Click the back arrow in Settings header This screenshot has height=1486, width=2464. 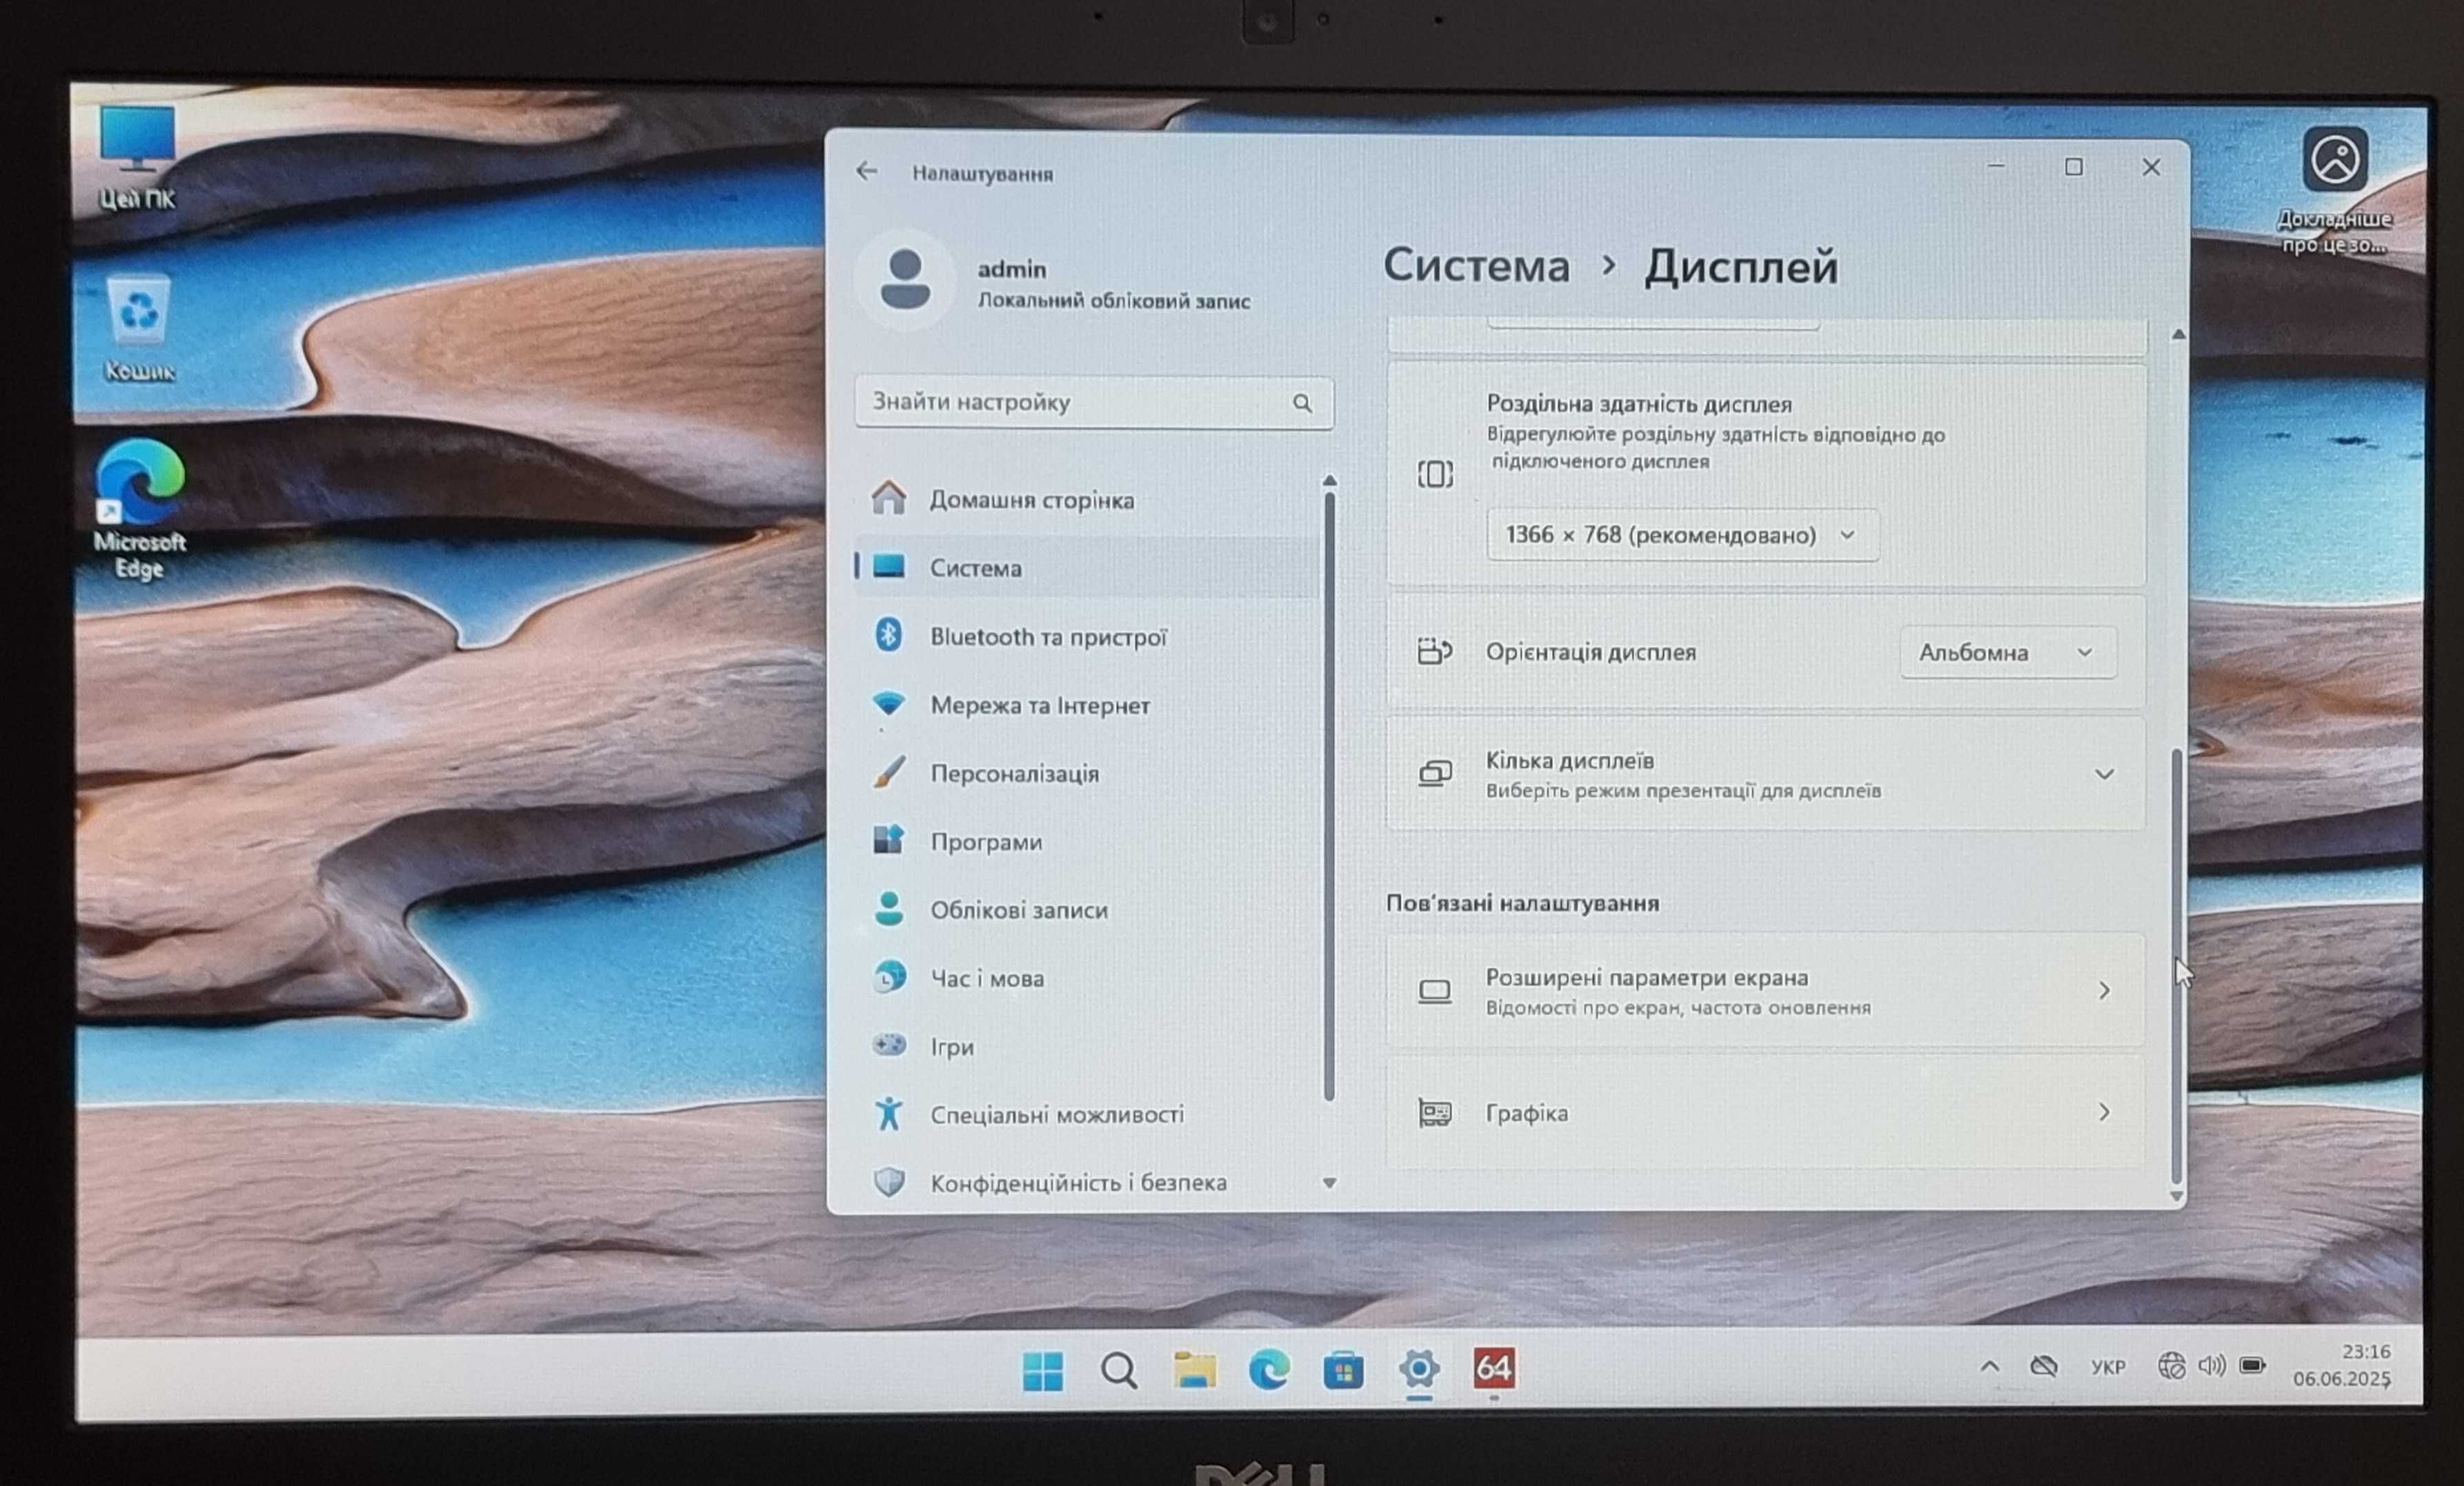pos(866,172)
